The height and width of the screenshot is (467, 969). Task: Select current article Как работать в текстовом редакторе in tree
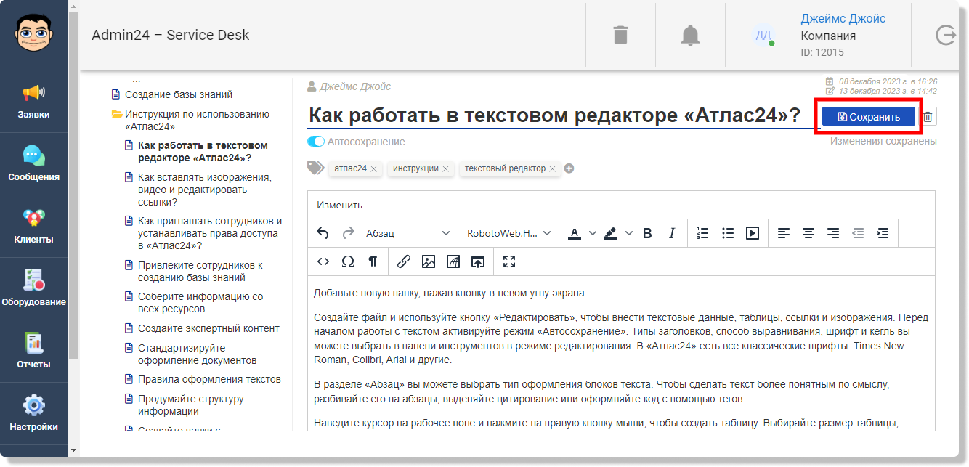pos(203,152)
